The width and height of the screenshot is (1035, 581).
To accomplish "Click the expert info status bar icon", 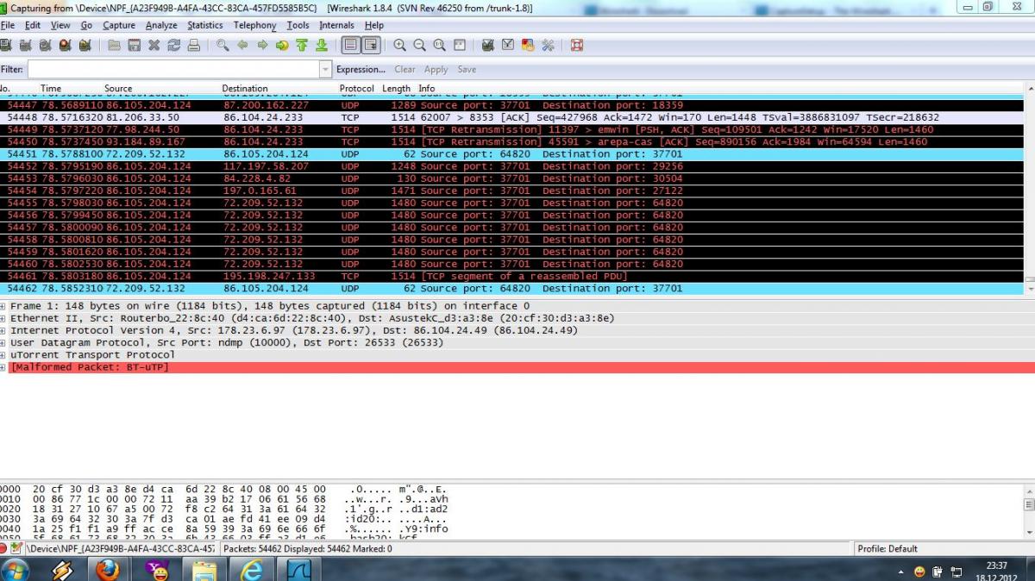I will (x=4, y=548).
